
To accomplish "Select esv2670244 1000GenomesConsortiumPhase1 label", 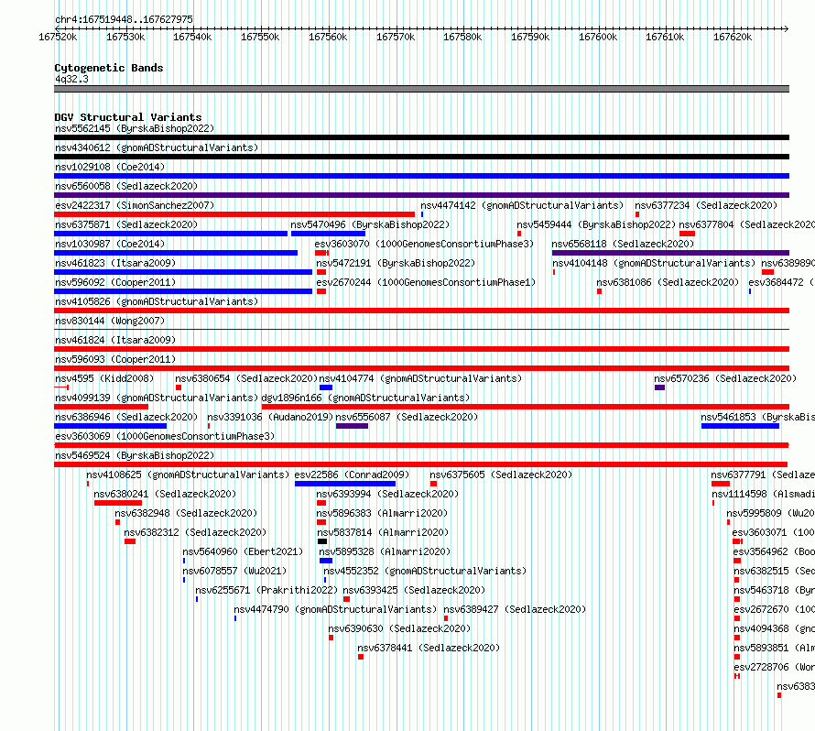I will click(426, 282).
